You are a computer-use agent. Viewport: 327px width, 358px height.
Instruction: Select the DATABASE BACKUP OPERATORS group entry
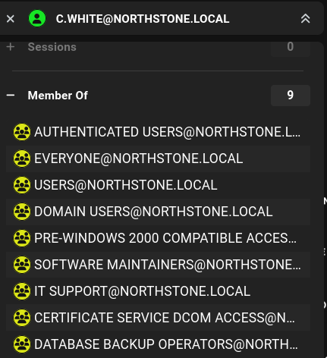tap(158, 344)
